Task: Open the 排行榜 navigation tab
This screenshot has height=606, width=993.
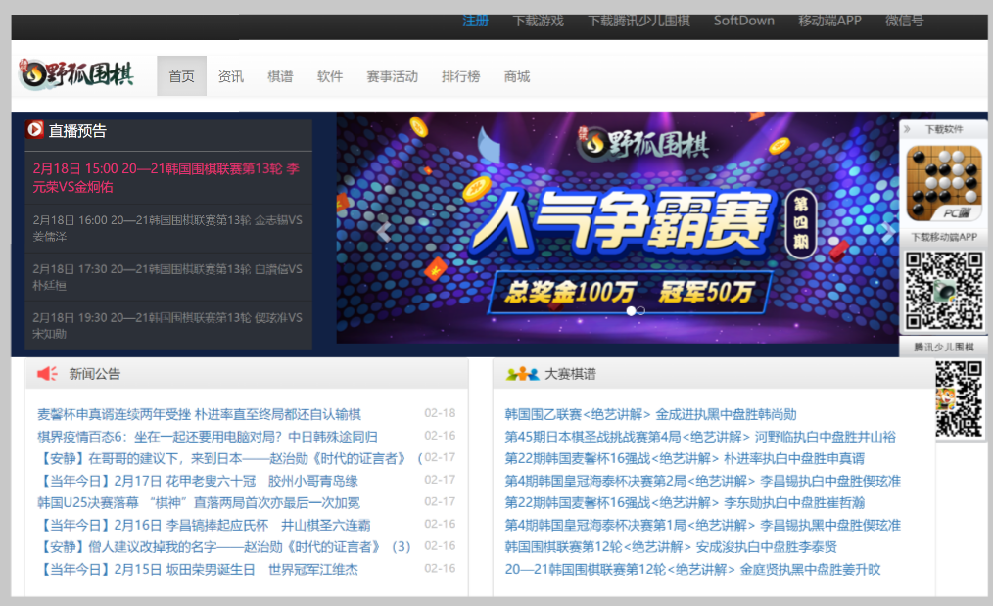Action: [460, 76]
